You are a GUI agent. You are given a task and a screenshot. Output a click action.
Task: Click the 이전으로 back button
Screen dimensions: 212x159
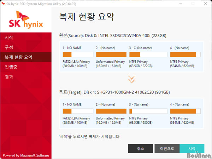click(167, 148)
